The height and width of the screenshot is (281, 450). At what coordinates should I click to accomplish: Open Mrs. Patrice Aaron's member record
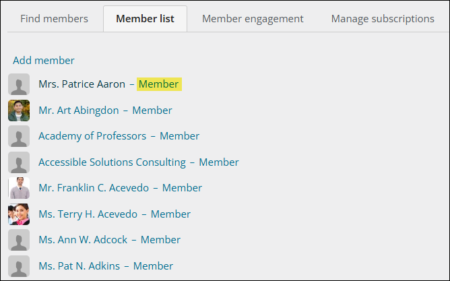point(82,84)
